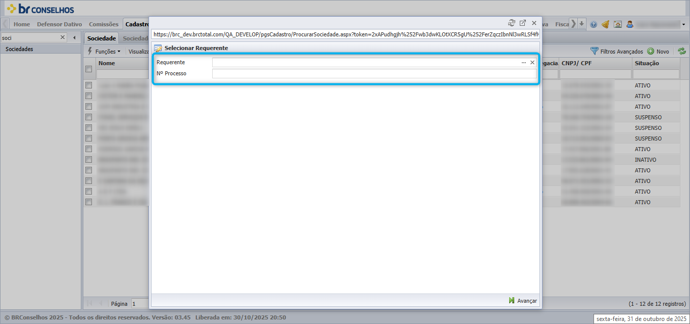
Task: Click the BR Conselhos logo
Action: click(x=40, y=9)
